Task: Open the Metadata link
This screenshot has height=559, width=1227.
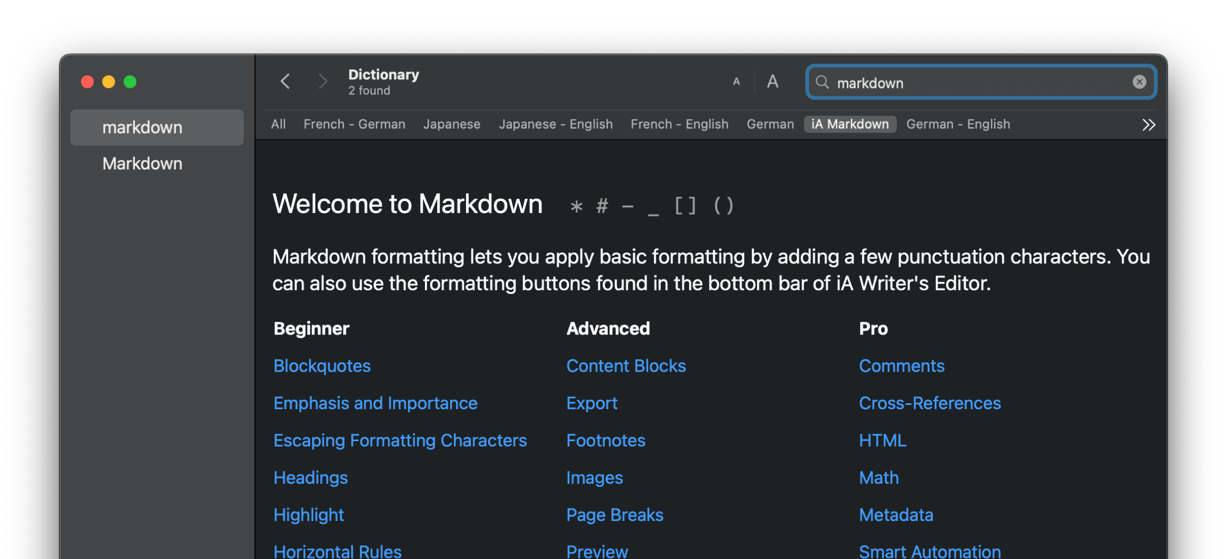Action: 896,515
